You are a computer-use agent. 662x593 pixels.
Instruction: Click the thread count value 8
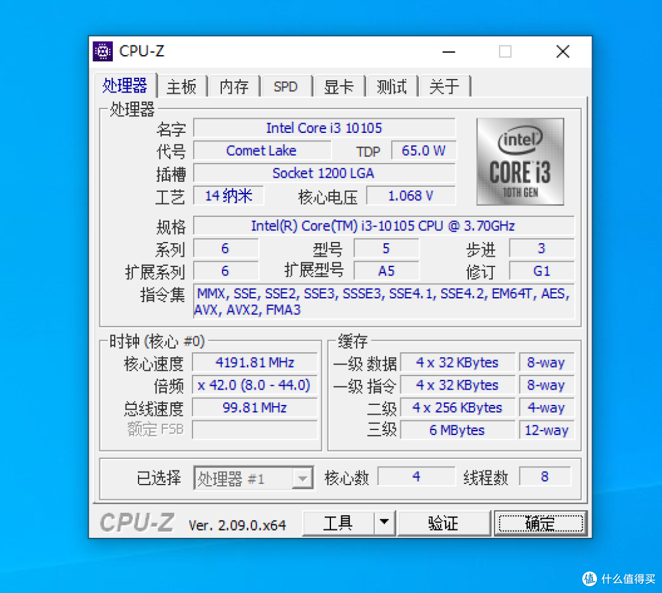[x=545, y=477]
